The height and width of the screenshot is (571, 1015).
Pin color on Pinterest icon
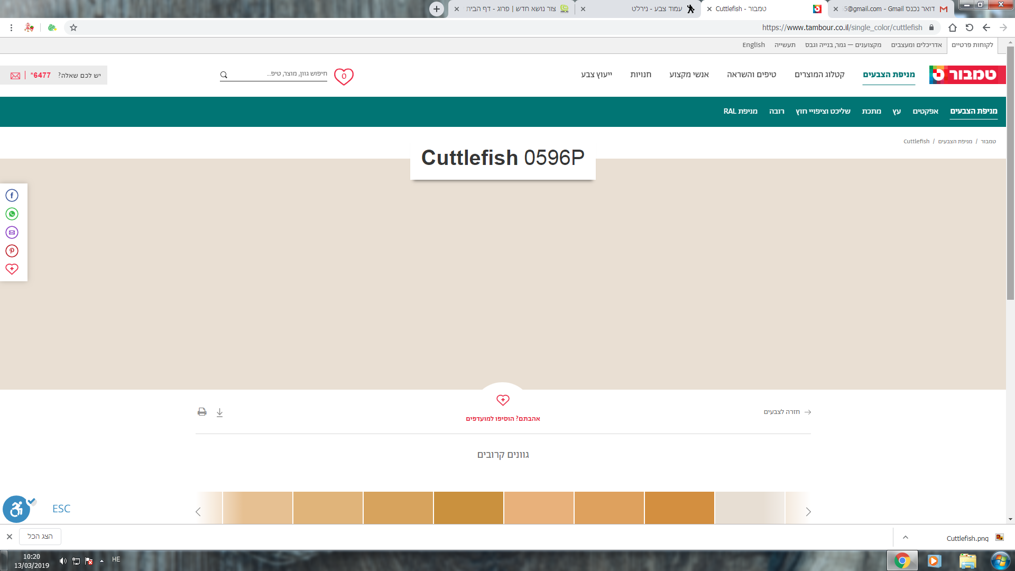12,251
